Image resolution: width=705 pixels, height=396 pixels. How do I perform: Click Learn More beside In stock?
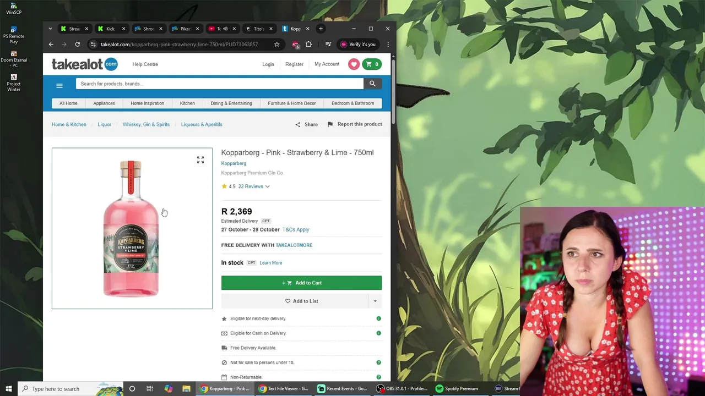point(270,263)
